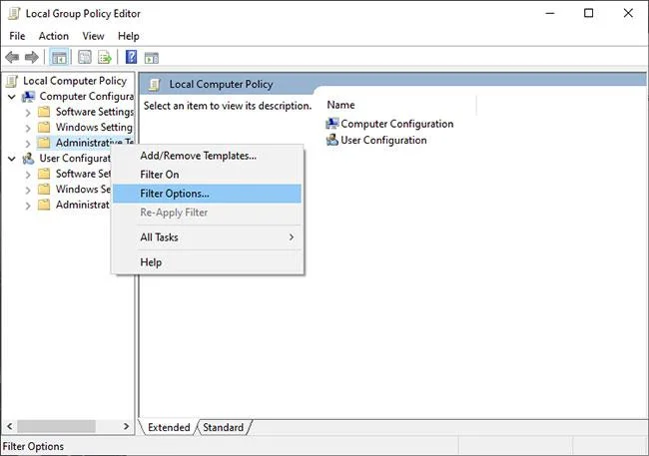
Task: Click Computer Configuration icon in name list
Action: tap(331, 124)
